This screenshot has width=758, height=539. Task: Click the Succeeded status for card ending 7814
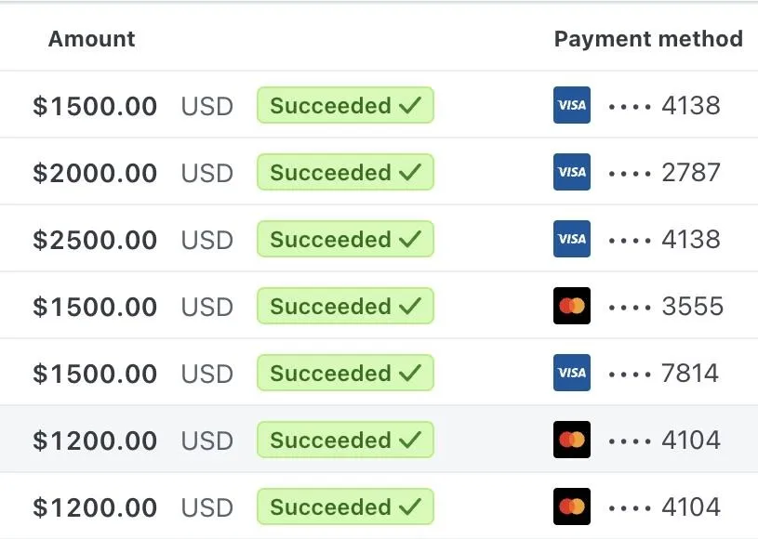pos(345,374)
